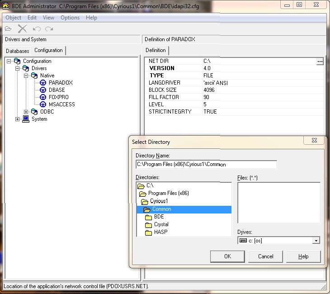Click the System computer icon
This screenshot has width=330, height=294.
click(x=26, y=119)
